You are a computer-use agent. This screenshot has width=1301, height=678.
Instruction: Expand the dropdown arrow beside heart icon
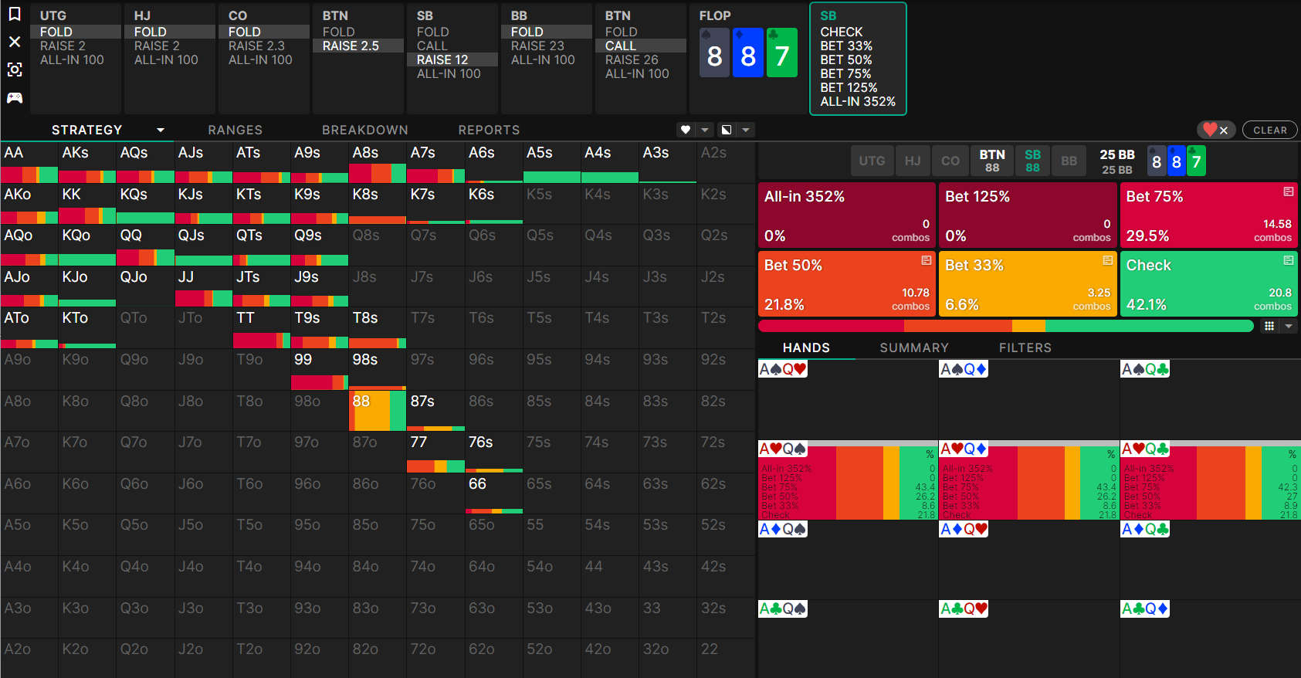[x=705, y=130]
